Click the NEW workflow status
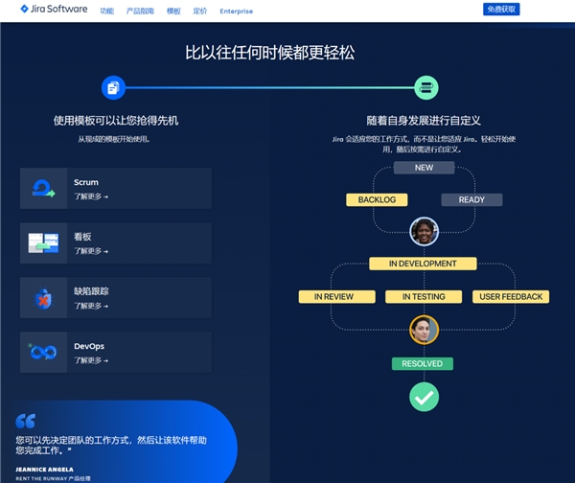 point(424,168)
